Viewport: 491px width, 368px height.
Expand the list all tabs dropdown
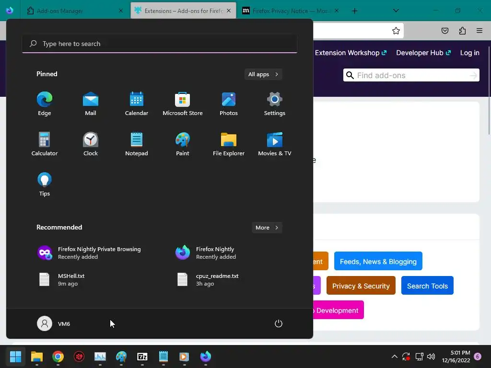pyautogui.click(x=396, y=11)
